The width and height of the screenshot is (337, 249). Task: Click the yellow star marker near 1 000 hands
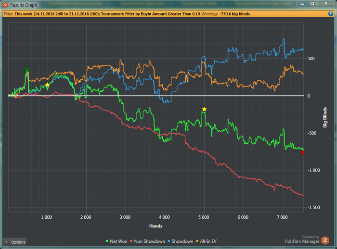pyautogui.click(x=47, y=85)
